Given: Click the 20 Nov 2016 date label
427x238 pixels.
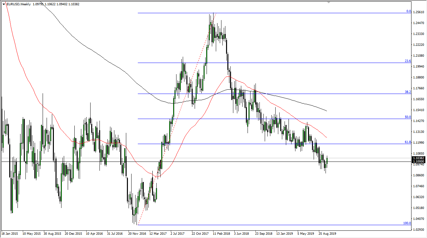Looking at the screenshot, I should tap(137, 233).
